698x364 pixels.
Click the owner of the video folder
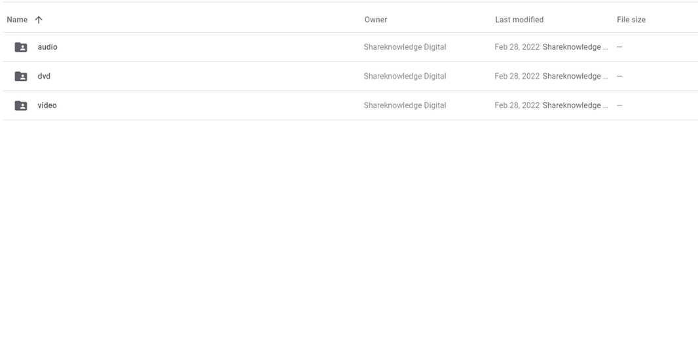405,105
